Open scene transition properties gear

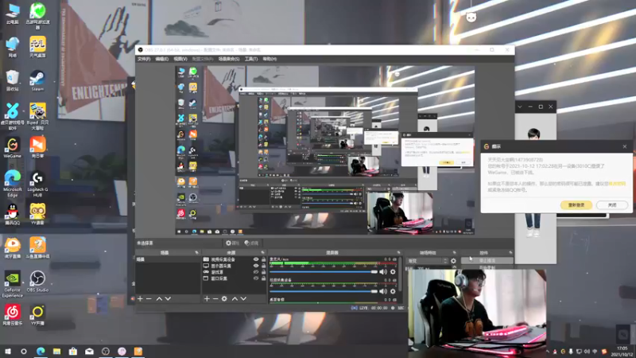pos(453,261)
